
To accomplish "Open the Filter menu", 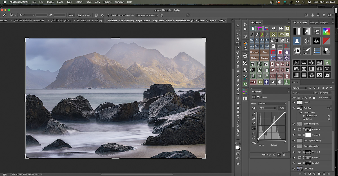I will 88,2.
